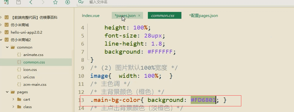294x112 pixels.
Task: Click project icon beside 仿小米商城2
Action: click(x=7, y=40)
